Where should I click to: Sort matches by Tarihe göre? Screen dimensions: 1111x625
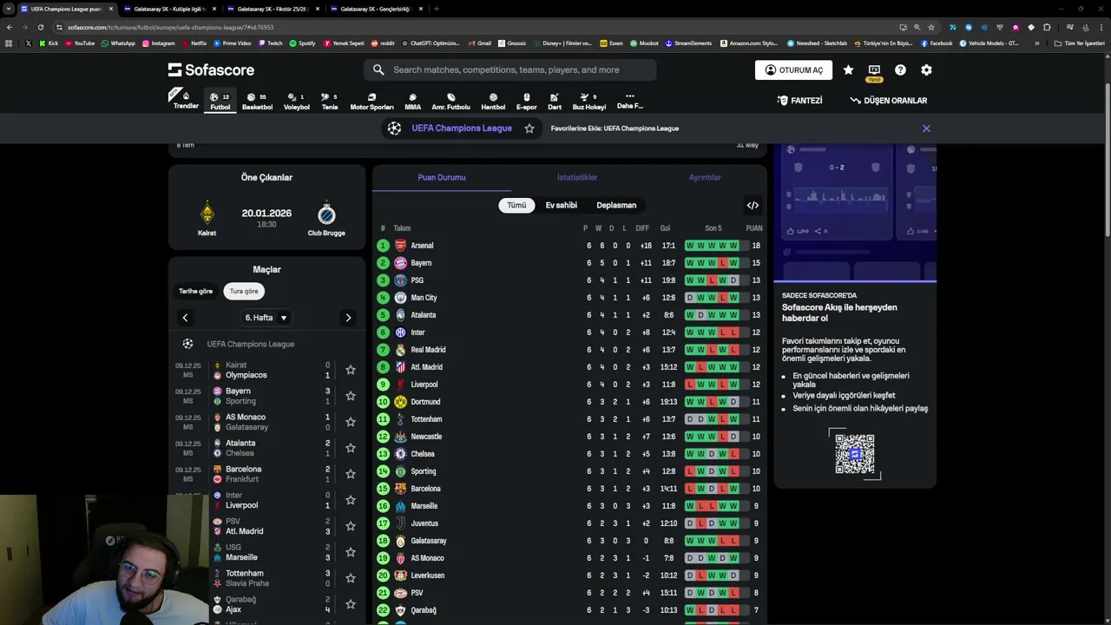(x=195, y=292)
